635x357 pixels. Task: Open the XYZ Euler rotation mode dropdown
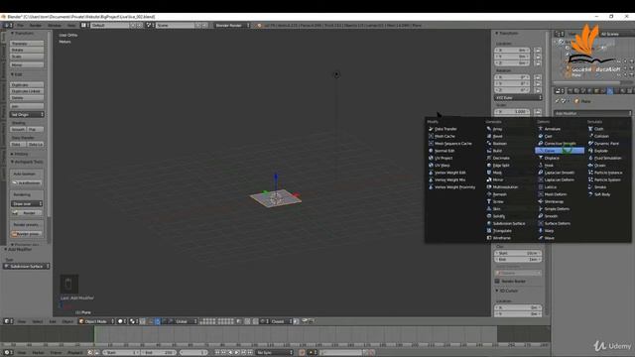tap(518, 97)
